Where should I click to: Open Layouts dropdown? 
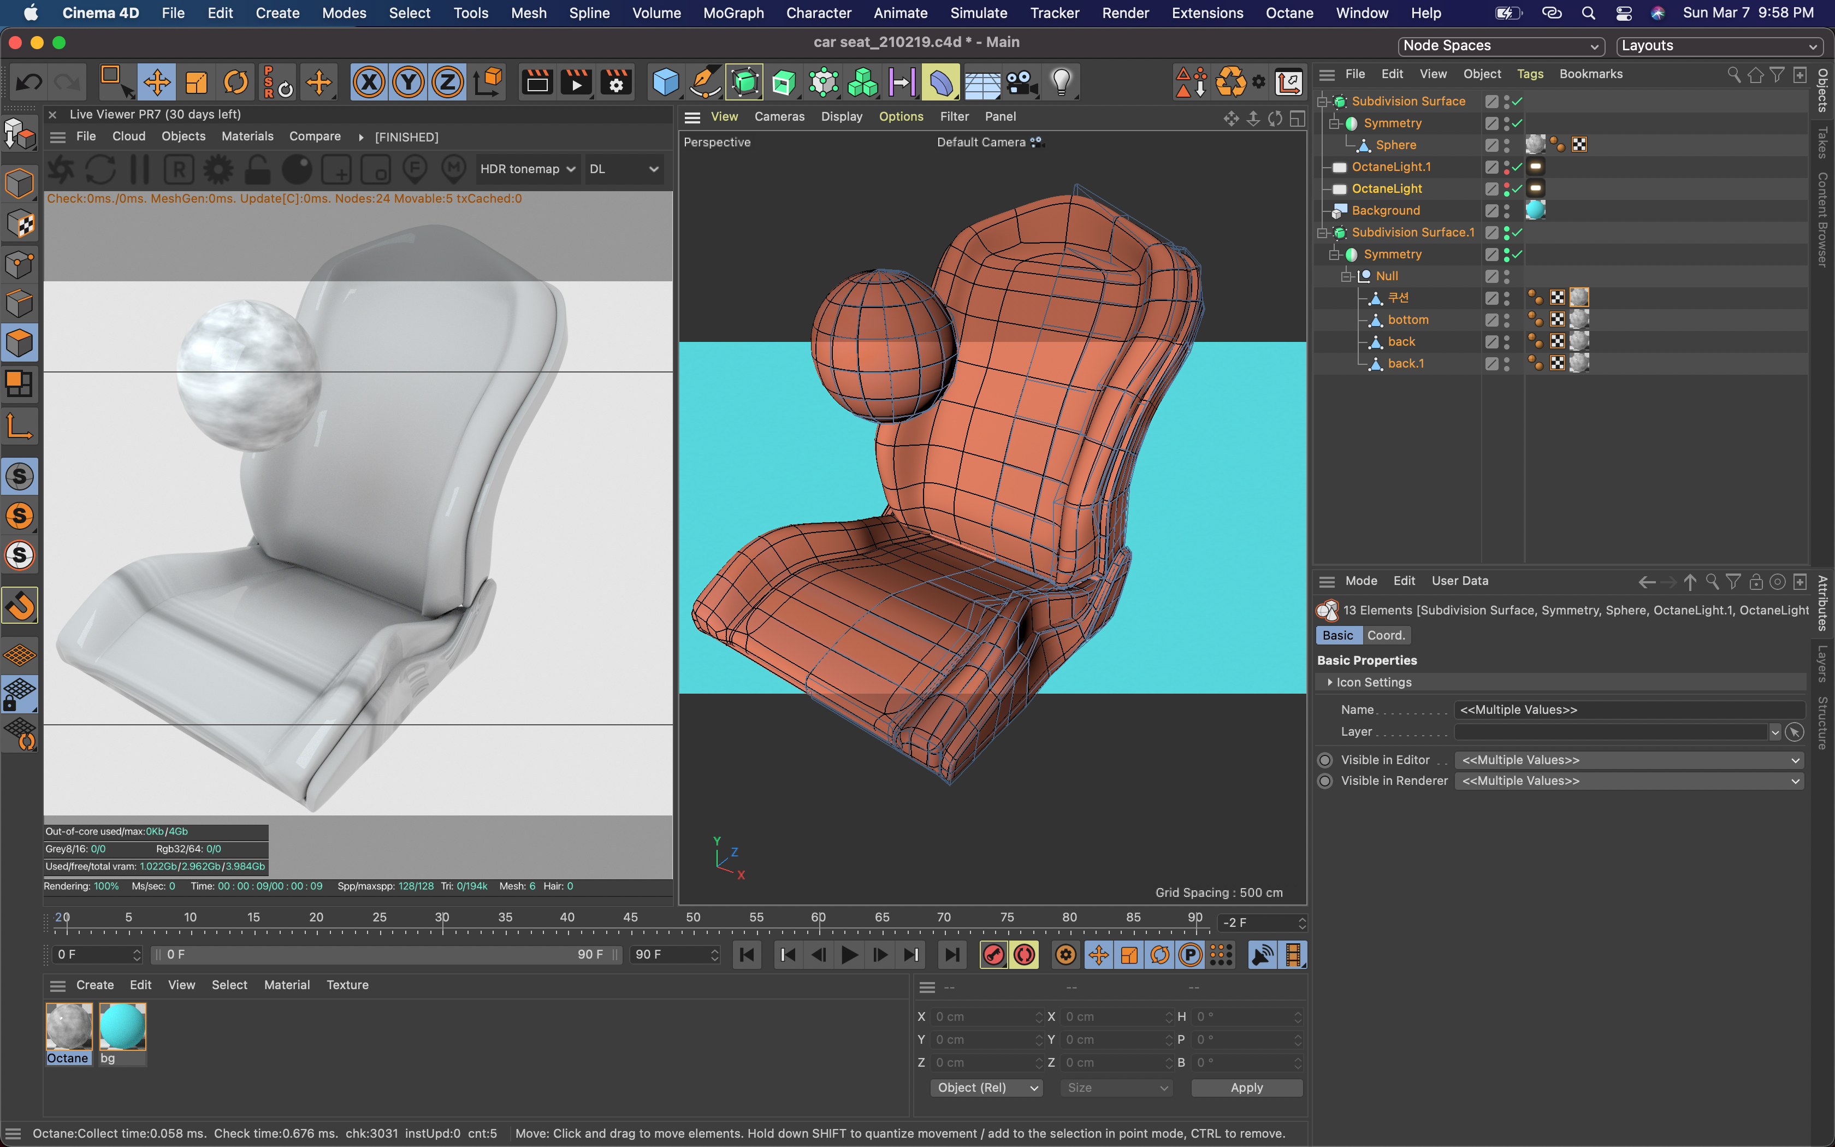coord(1719,45)
